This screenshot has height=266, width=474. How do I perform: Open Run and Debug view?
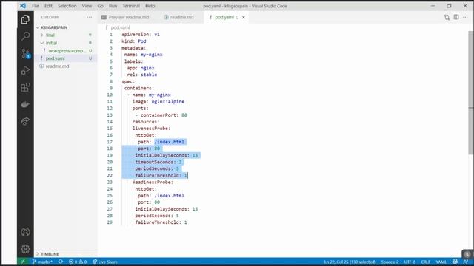coord(25,70)
